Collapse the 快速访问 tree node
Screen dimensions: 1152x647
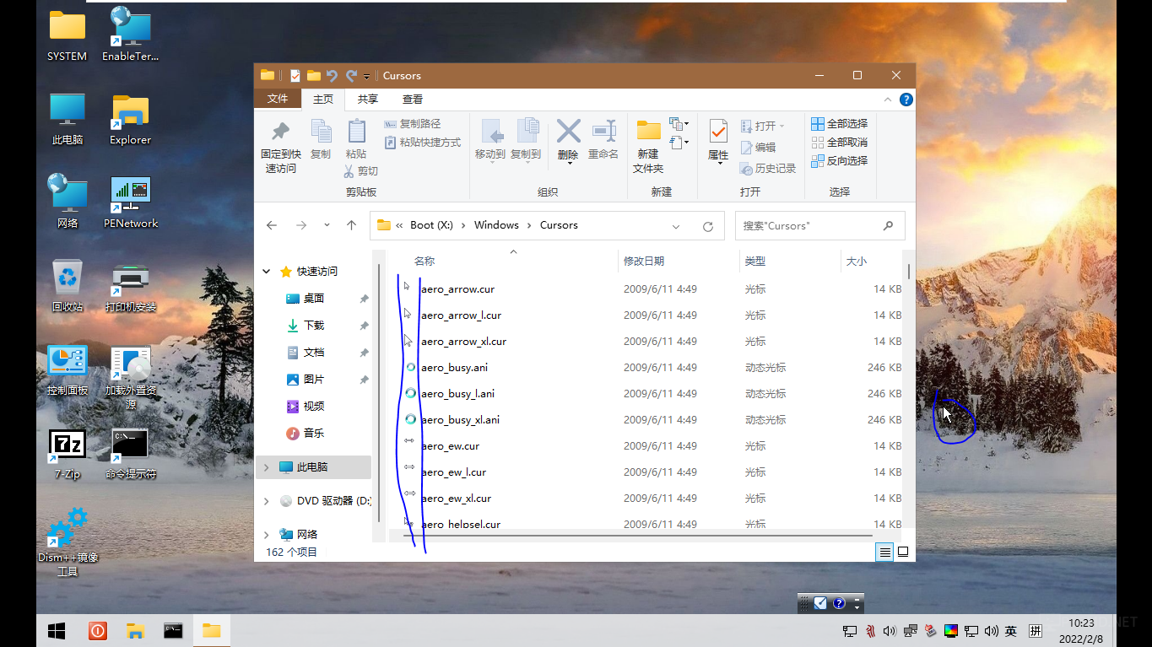267,272
